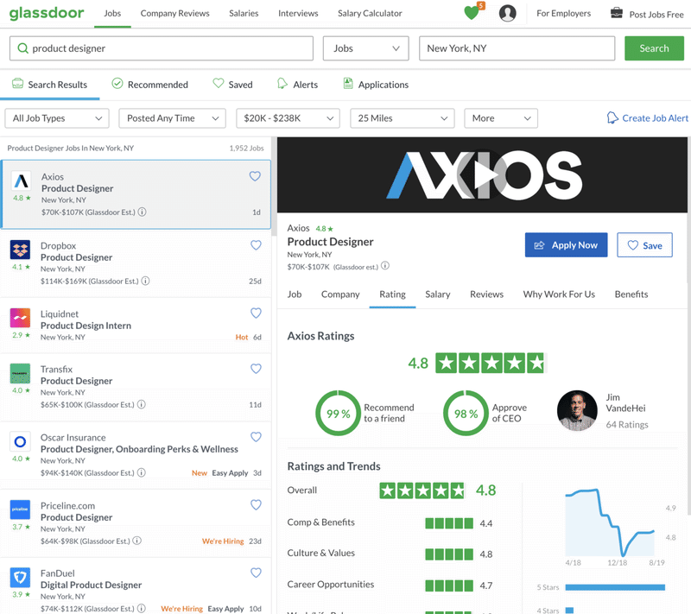Click the Post Jobs Free link

coord(656,15)
